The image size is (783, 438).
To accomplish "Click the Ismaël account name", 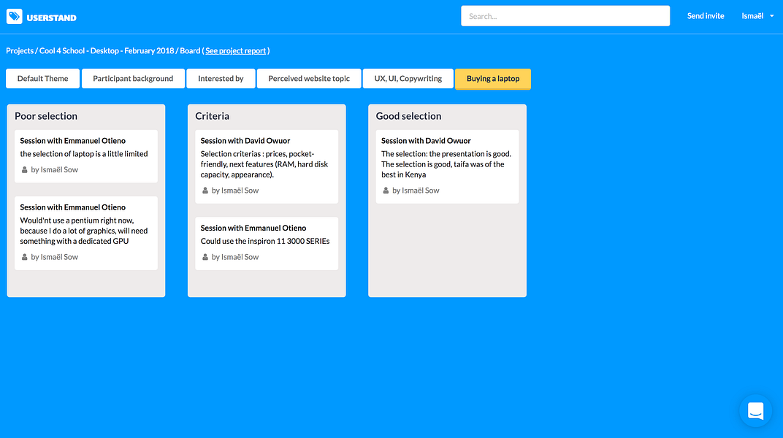I will click(752, 16).
